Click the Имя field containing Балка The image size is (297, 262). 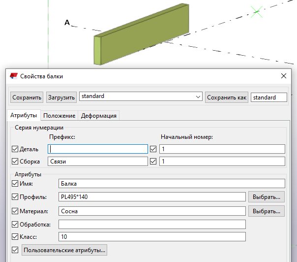(172, 184)
